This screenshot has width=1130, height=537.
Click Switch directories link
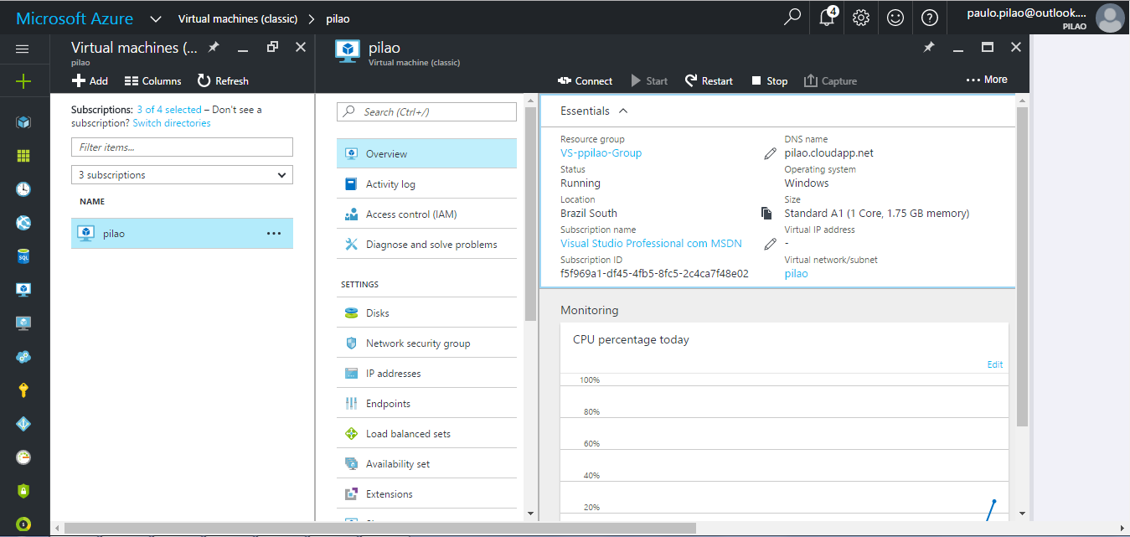(x=172, y=123)
